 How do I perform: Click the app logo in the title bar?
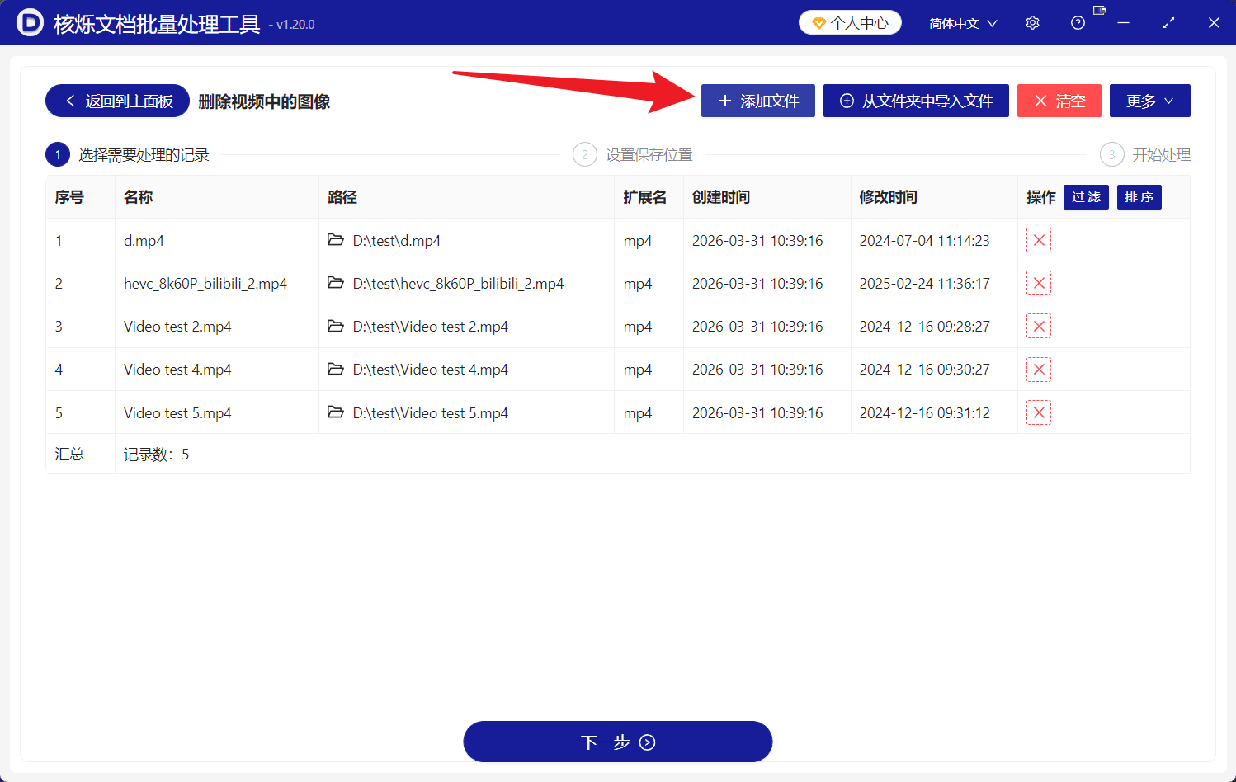(x=30, y=22)
